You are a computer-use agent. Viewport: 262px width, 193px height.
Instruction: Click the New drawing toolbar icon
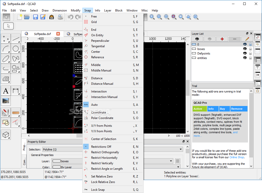(19, 17)
